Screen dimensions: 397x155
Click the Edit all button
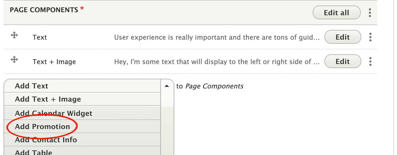click(337, 13)
